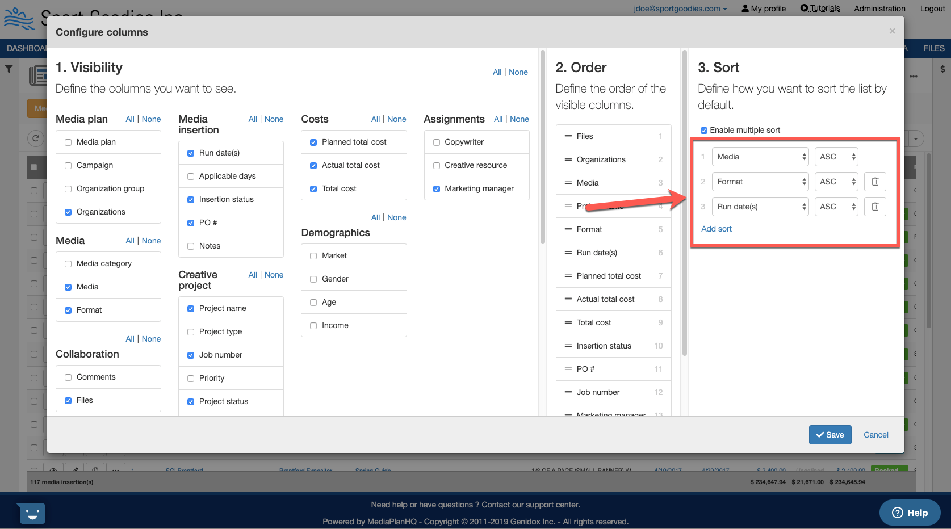
Task: Delete the Format sort row with trash icon
Action: pos(875,182)
